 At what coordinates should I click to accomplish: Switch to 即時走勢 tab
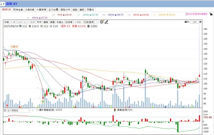point(18,10)
